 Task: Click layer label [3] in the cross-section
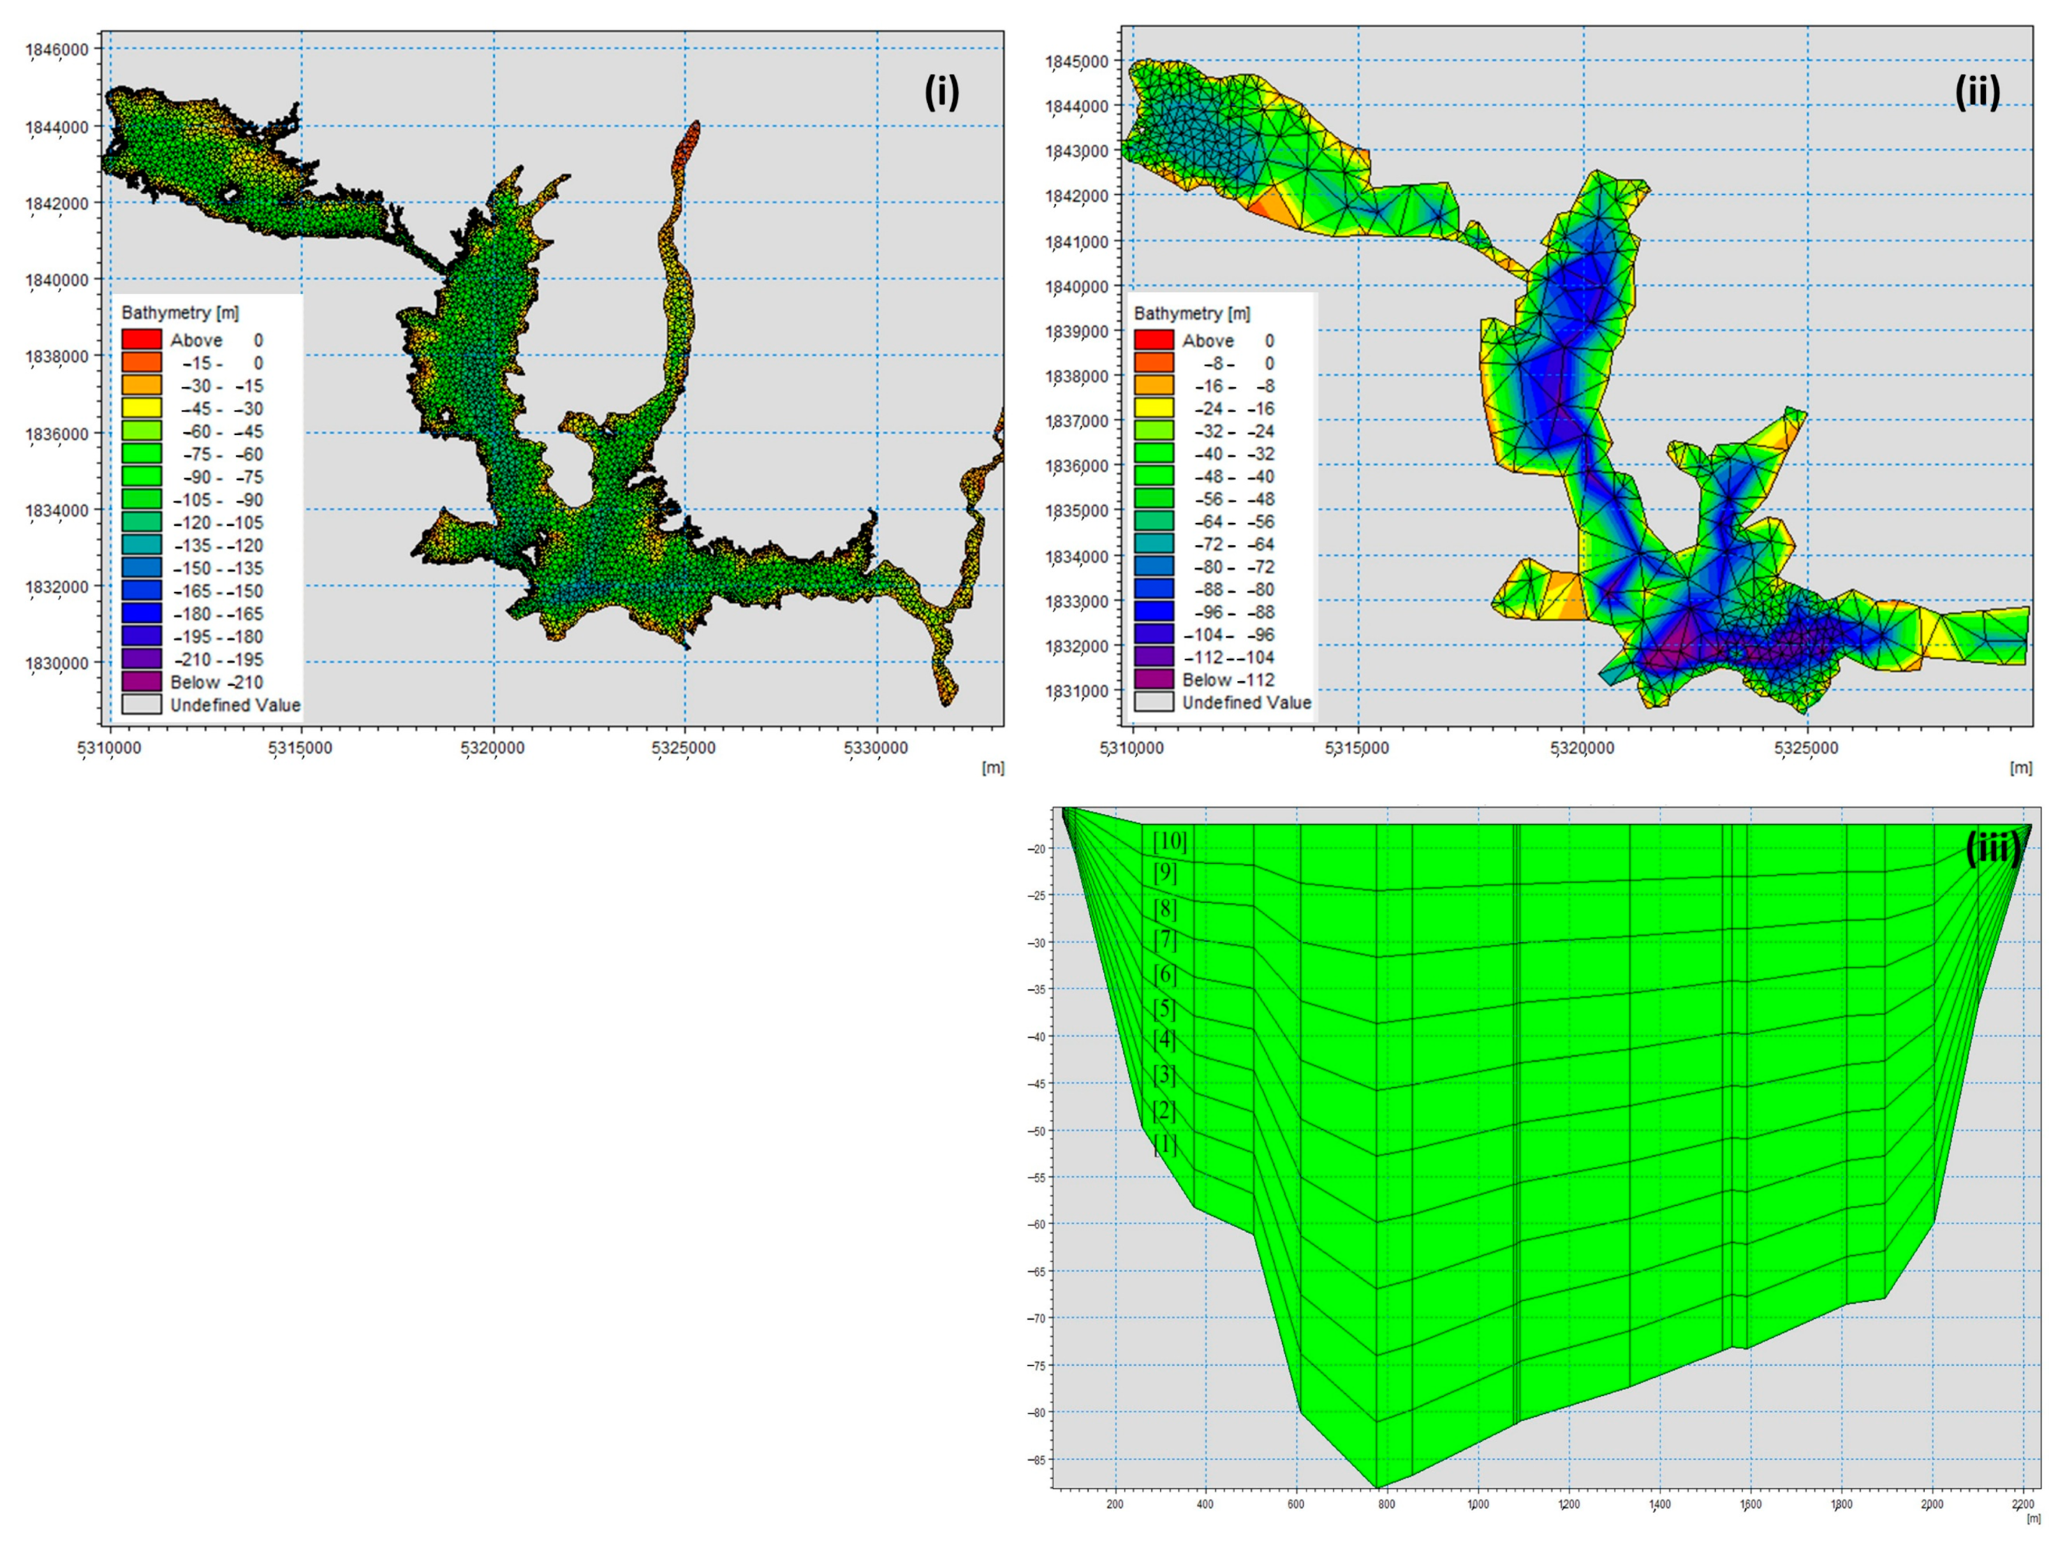tap(1164, 1075)
